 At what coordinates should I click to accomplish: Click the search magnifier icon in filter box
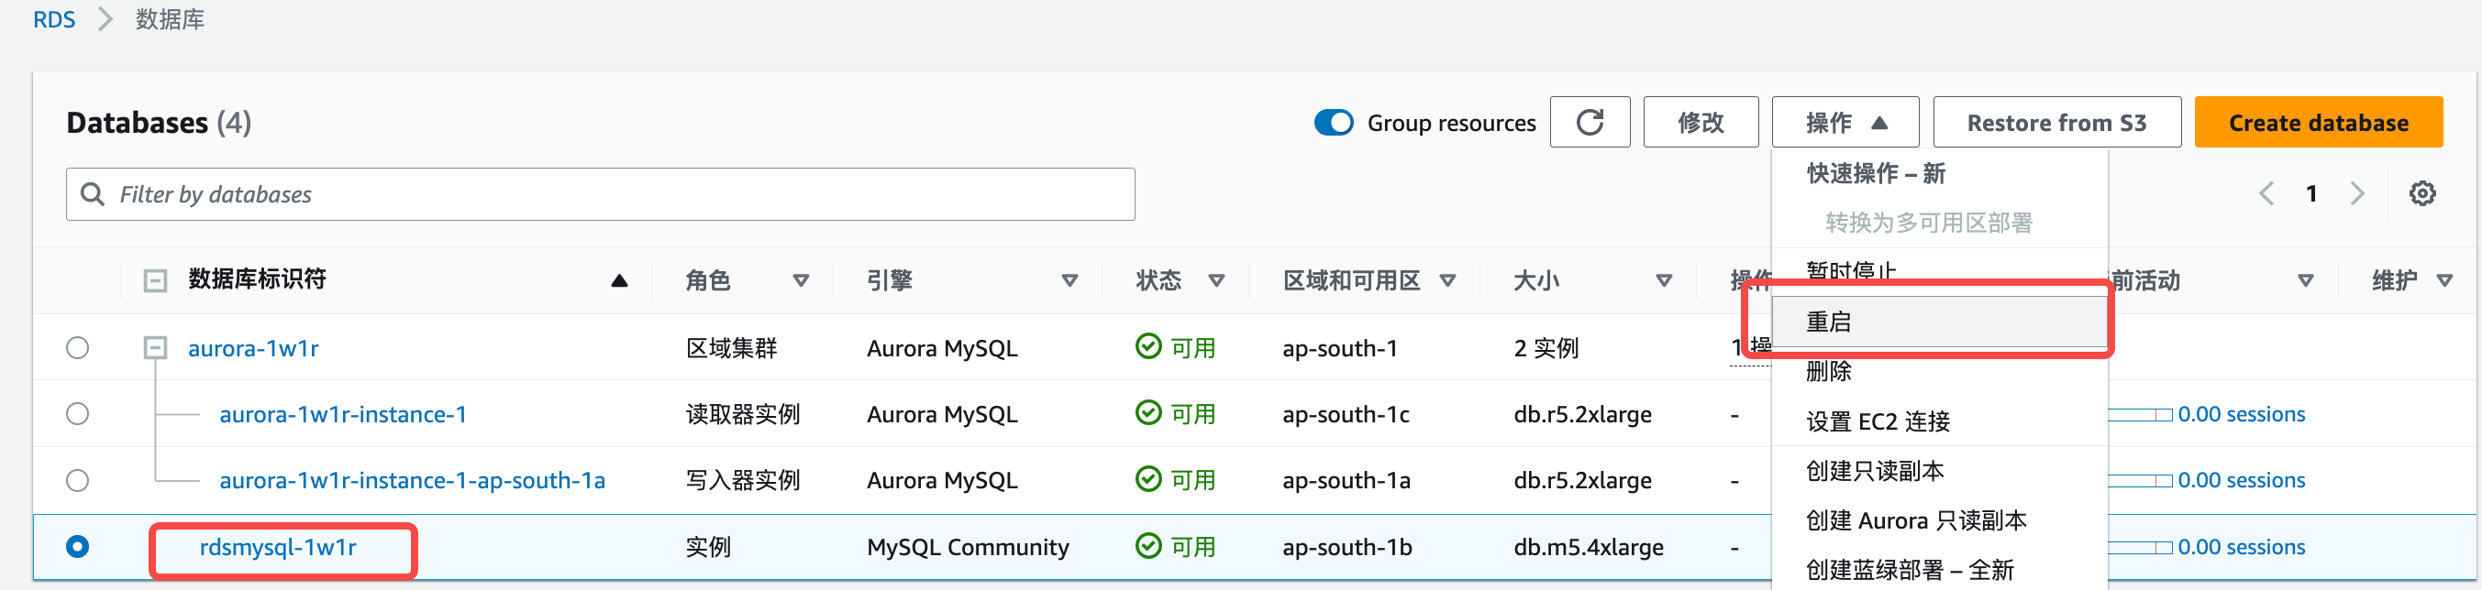click(x=93, y=194)
